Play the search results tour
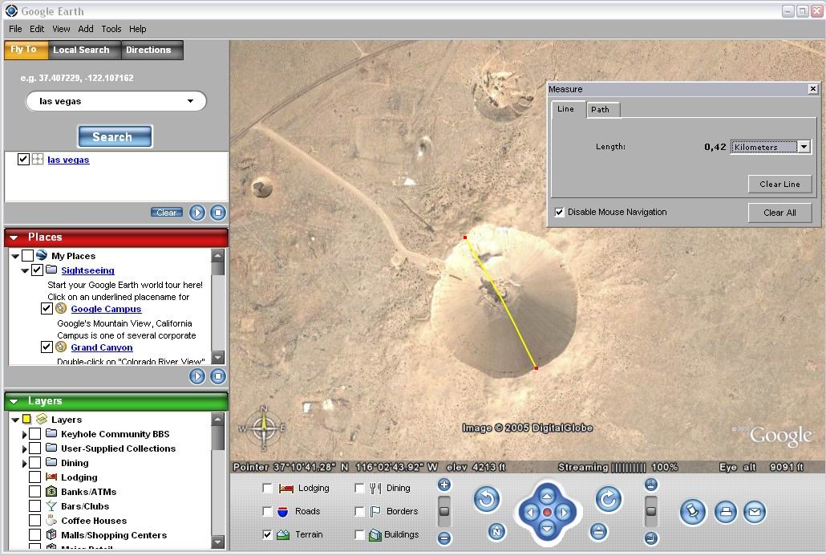The width and height of the screenshot is (826, 556). (197, 213)
